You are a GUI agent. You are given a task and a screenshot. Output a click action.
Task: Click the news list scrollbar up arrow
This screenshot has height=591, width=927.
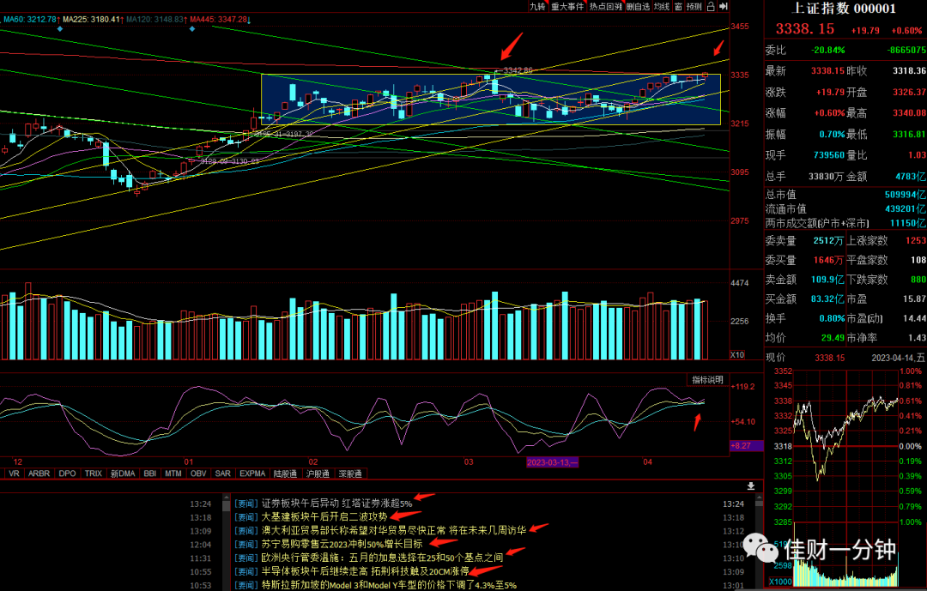(x=226, y=498)
